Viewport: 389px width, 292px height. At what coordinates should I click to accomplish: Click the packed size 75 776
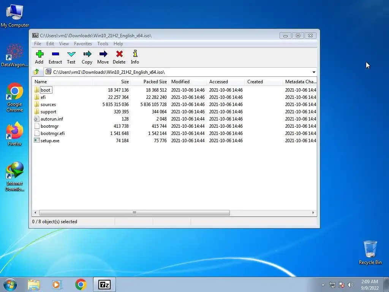160,141
